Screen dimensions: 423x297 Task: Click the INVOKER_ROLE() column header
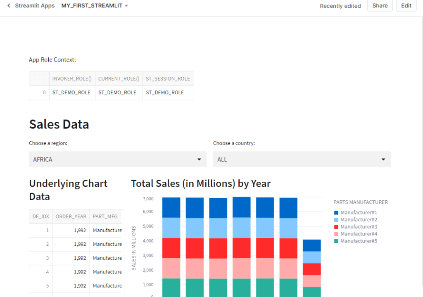(72, 78)
